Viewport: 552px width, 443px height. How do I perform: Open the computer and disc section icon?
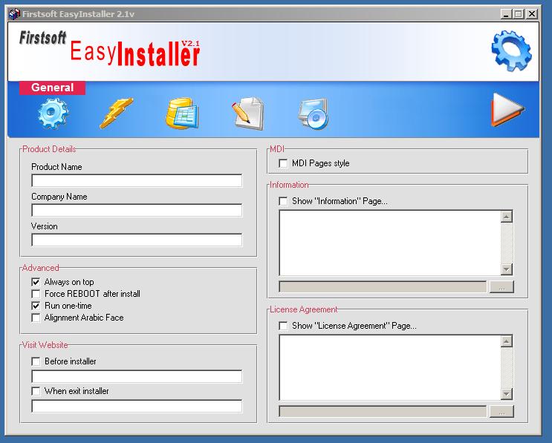click(x=313, y=114)
